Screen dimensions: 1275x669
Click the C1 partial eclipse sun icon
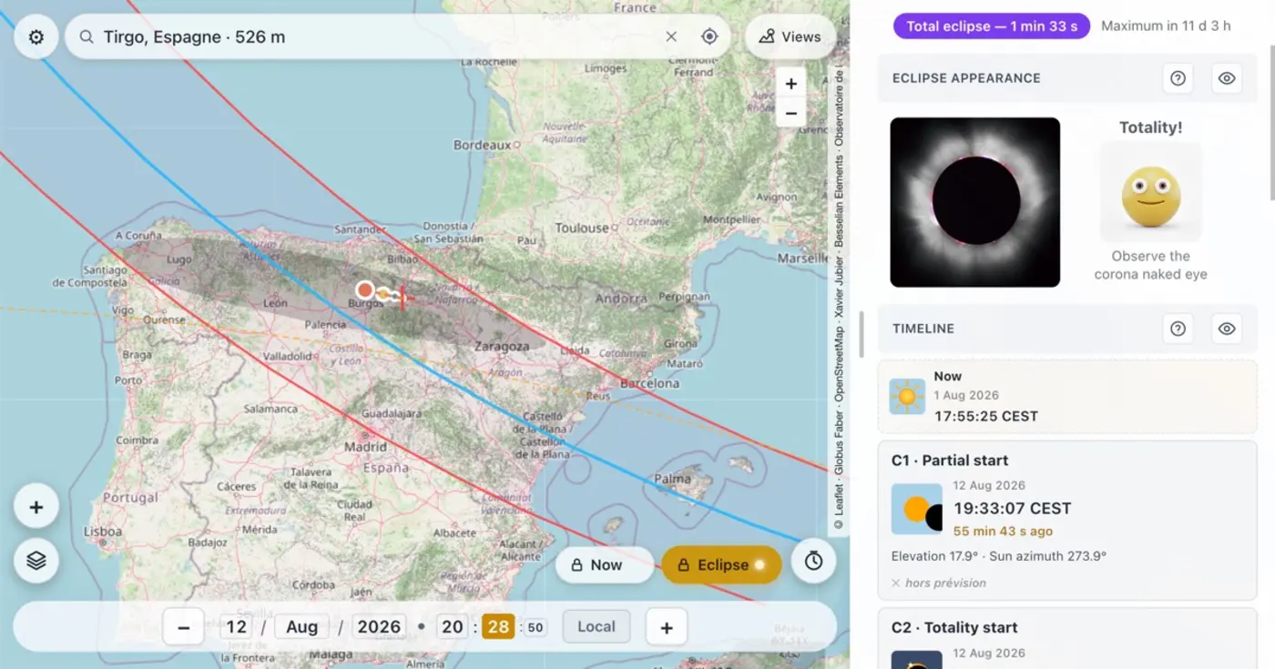916,509
